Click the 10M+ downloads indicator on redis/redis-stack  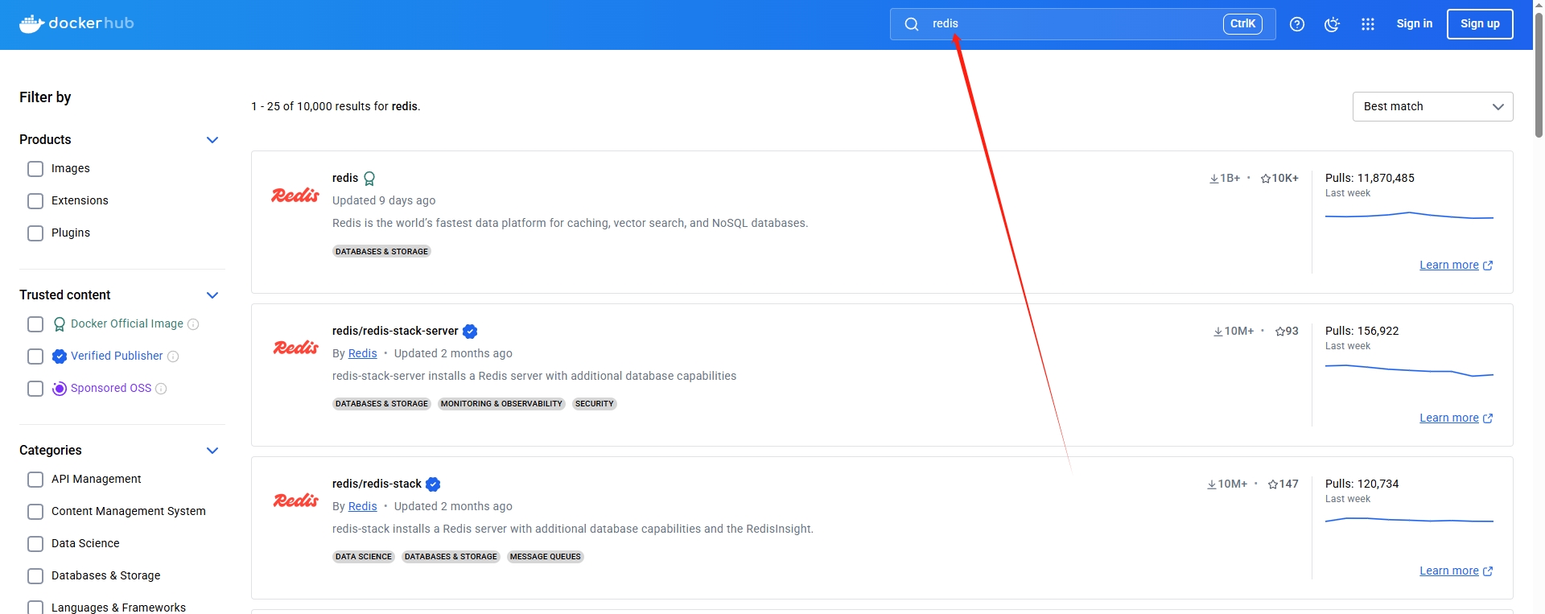tap(1227, 484)
